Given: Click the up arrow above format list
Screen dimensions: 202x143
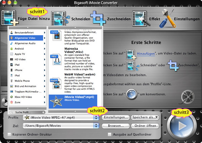Looking at the screenshot, I should click(75, 28).
